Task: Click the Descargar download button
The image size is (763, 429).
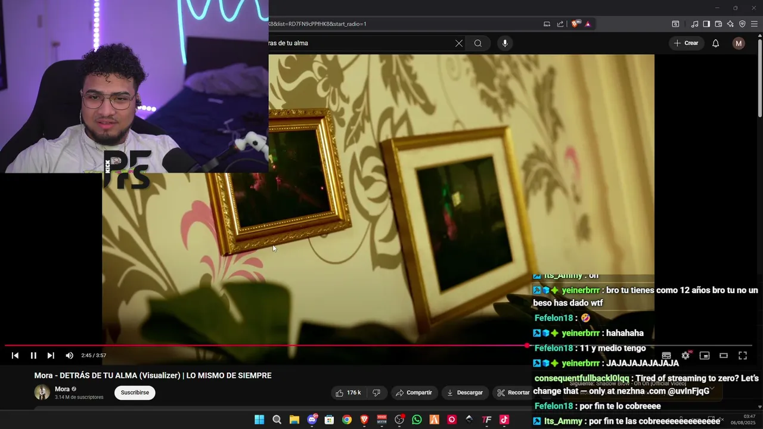Action: [x=465, y=393]
